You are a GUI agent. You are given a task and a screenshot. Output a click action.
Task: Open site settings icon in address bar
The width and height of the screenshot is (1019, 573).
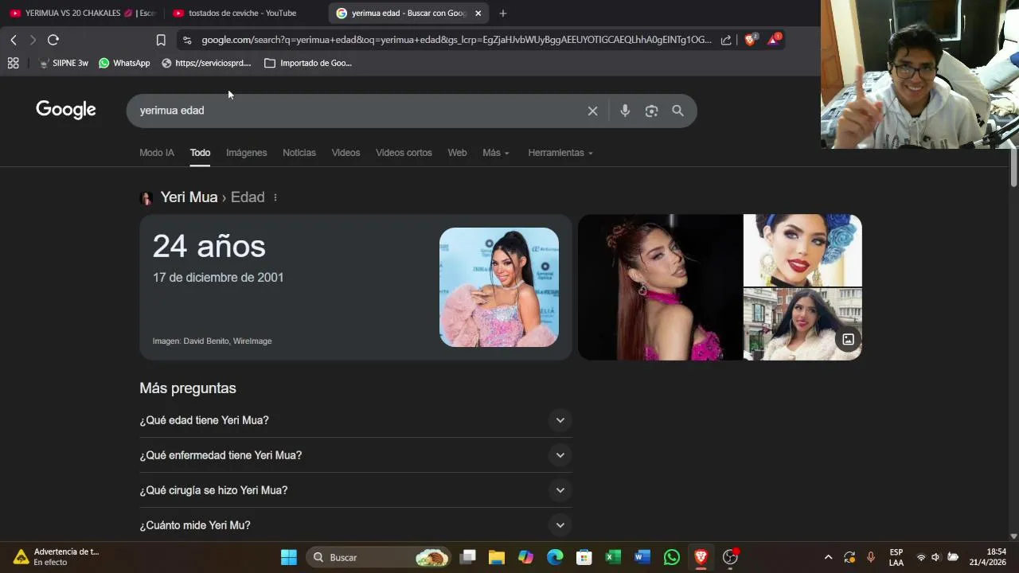[x=186, y=40]
